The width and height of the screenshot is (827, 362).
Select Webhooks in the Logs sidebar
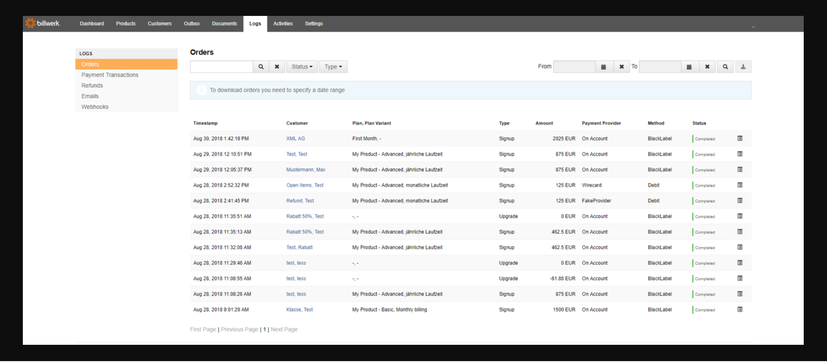click(x=95, y=107)
